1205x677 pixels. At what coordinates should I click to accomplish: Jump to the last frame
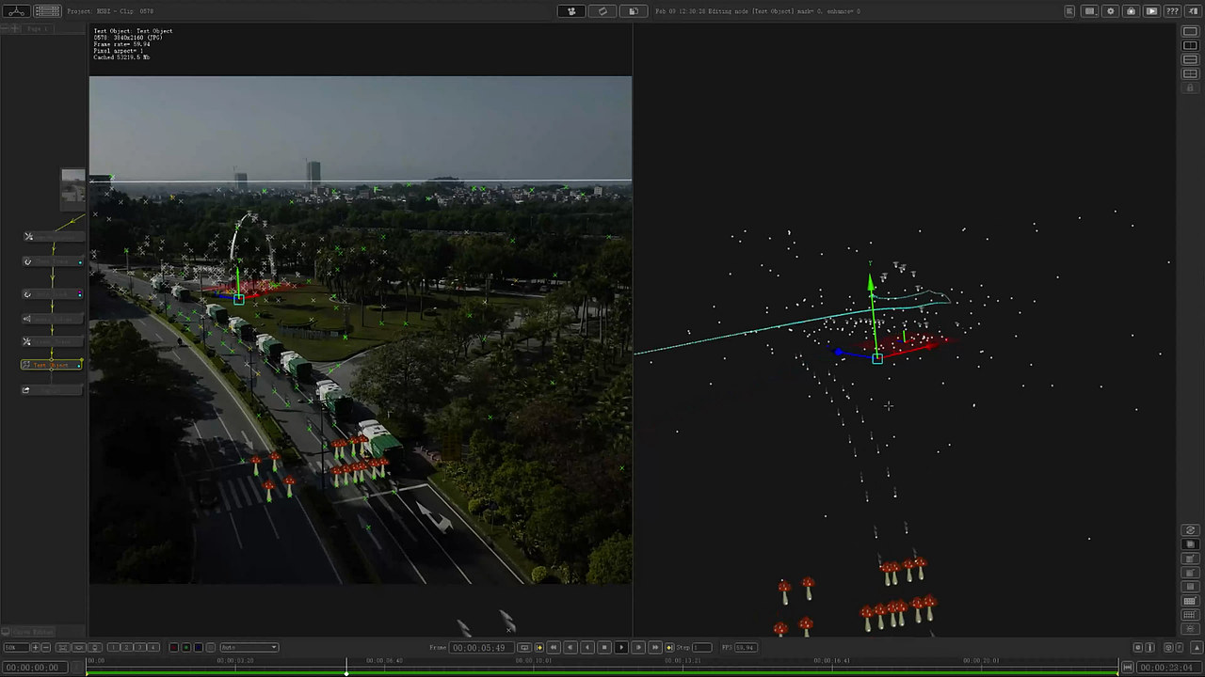(655, 647)
